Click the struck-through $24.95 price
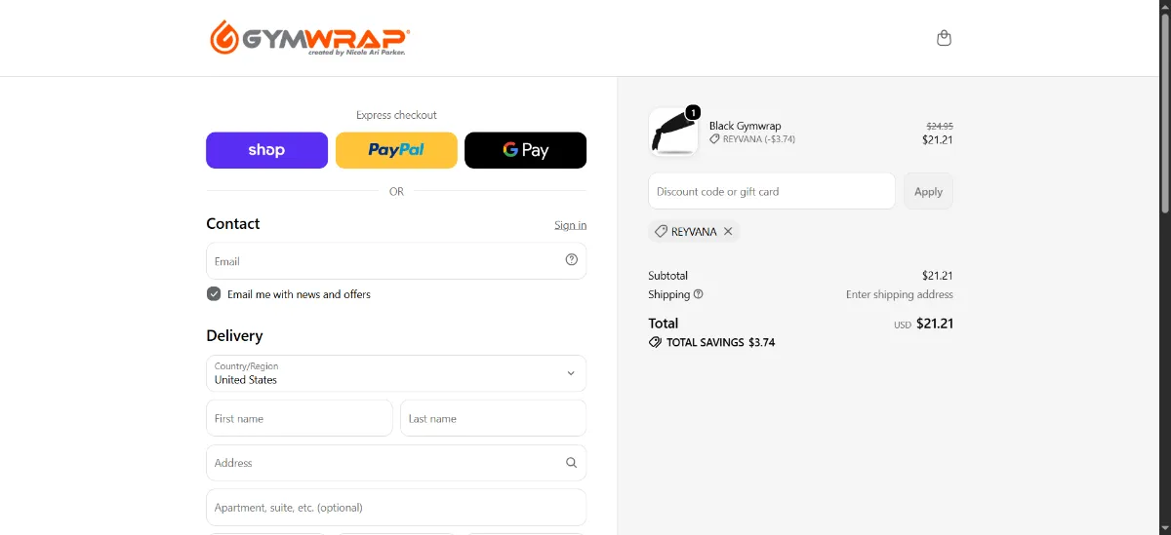The width and height of the screenshot is (1171, 535). (940, 126)
